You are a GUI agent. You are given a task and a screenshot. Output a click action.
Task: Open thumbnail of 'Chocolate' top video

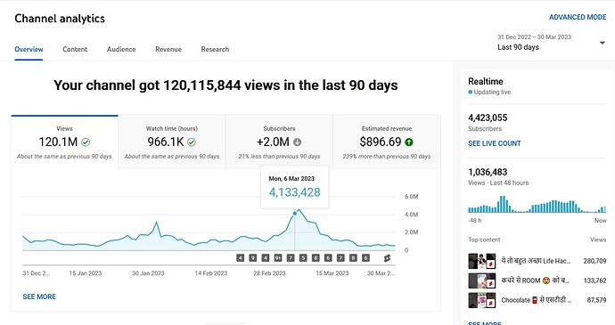(x=481, y=300)
